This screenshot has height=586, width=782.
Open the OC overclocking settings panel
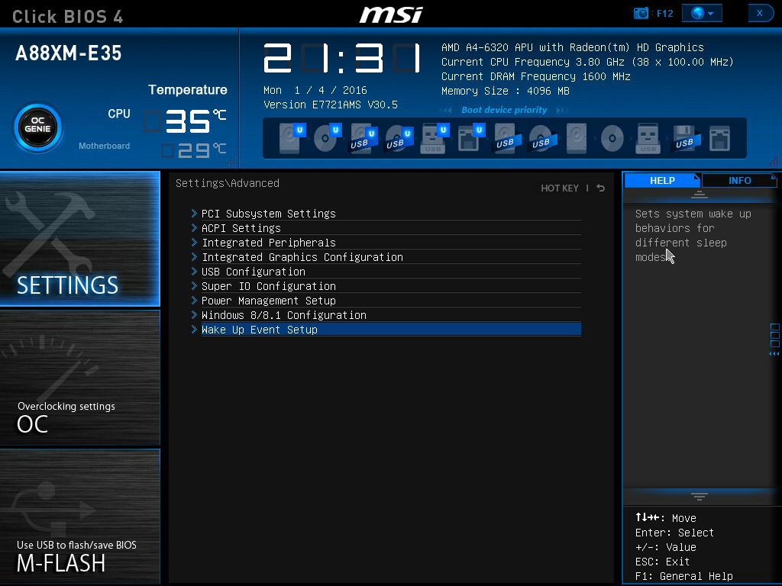pos(79,377)
